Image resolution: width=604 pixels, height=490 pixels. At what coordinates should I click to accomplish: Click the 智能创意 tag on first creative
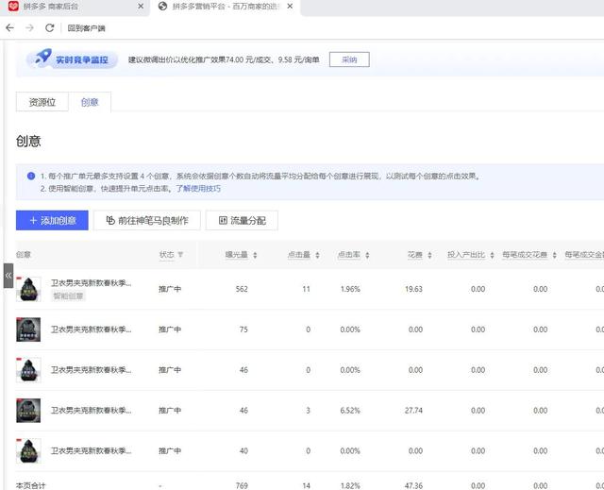tap(68, 296)
